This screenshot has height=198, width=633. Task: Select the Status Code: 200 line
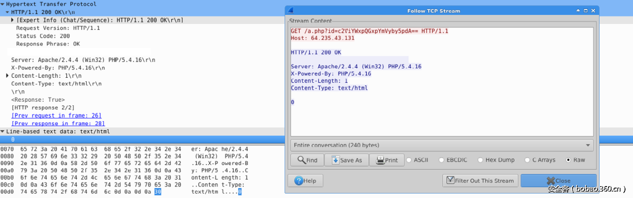coord(43,36)
